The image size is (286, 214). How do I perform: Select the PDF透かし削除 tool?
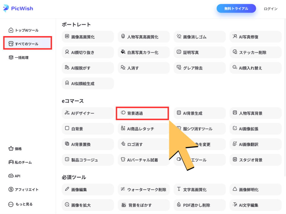(x=199, y=205)
